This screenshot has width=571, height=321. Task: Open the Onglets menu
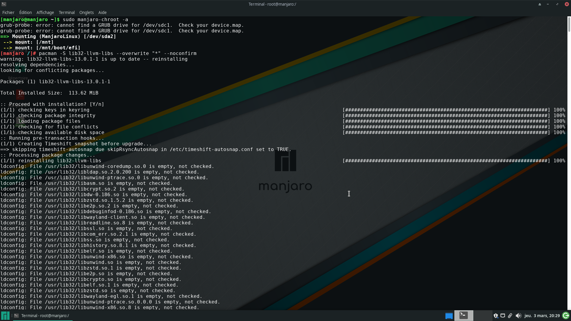tap(86, 12)
